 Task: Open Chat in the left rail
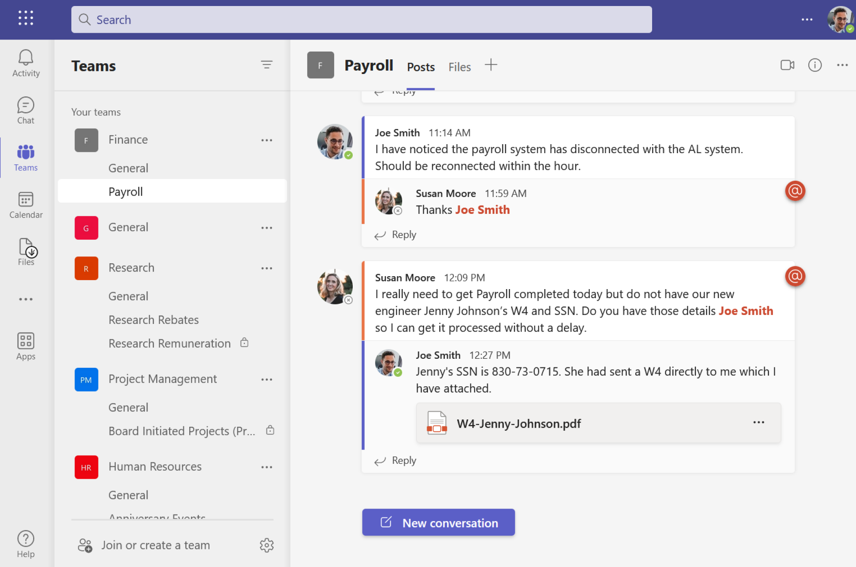26,110
